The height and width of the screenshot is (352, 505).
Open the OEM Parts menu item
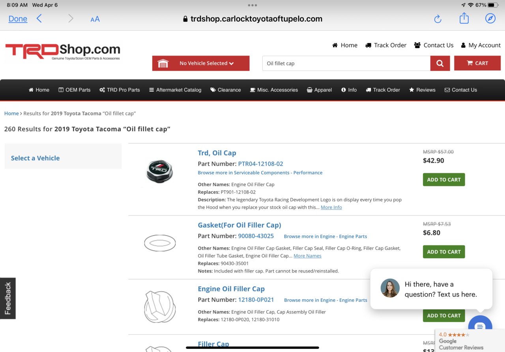(75, 90)
